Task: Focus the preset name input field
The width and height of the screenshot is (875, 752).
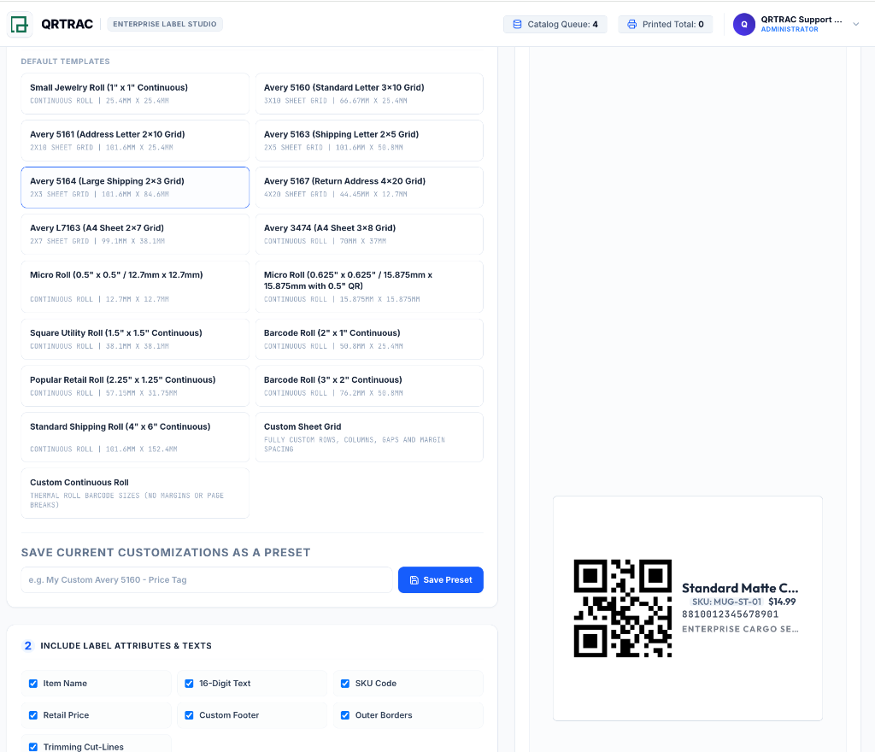Action: pos(207,580)
